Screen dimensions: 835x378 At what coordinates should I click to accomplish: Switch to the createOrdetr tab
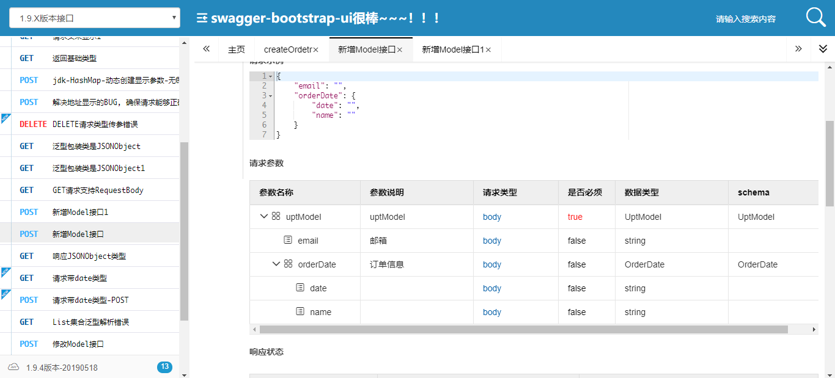pos(287,49)
